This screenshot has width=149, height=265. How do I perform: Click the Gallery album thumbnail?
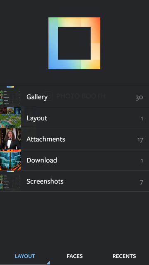pos(10,96)
